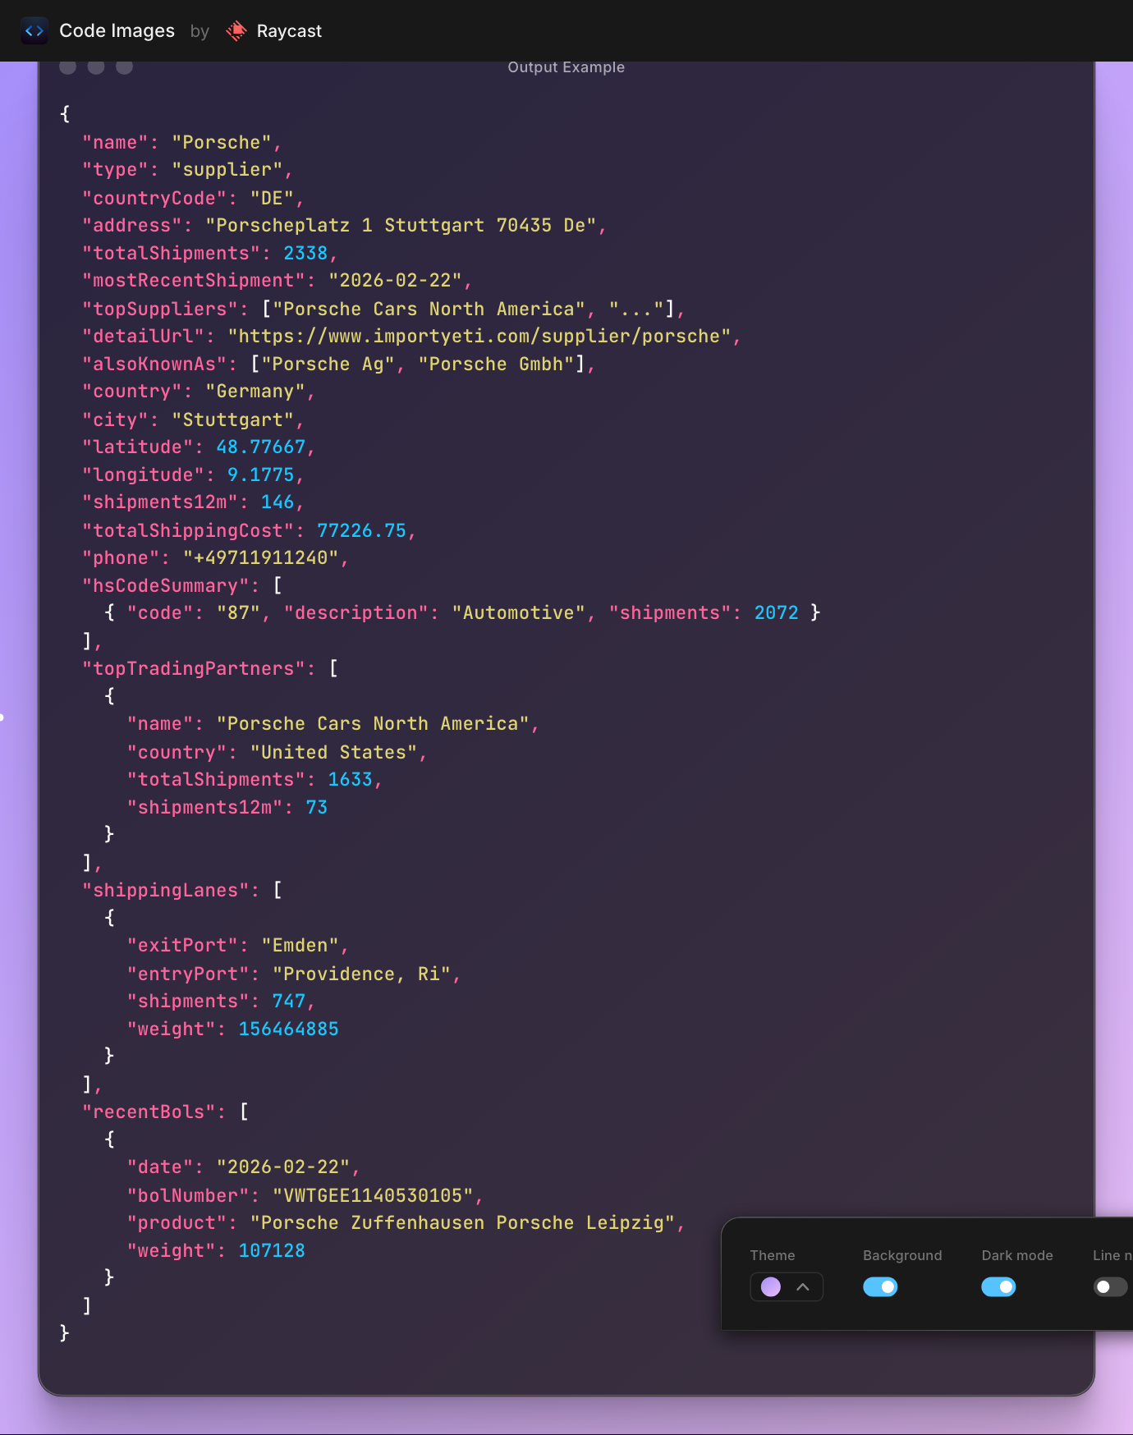Click the topSuppliers array line

383,309
